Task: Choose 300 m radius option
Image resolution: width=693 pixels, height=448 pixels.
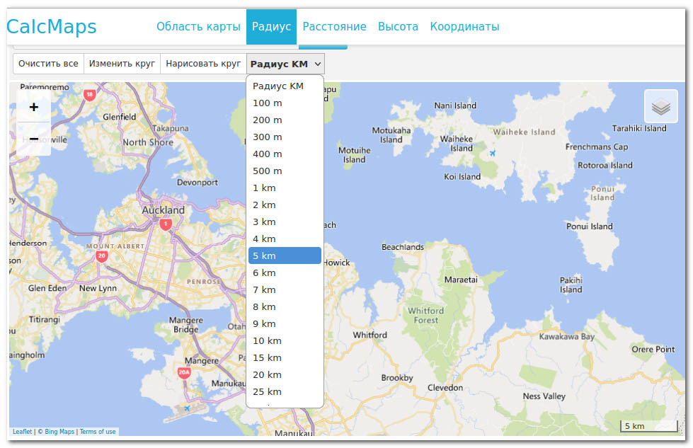Action: pyautogui.click(x=285, y=137)
